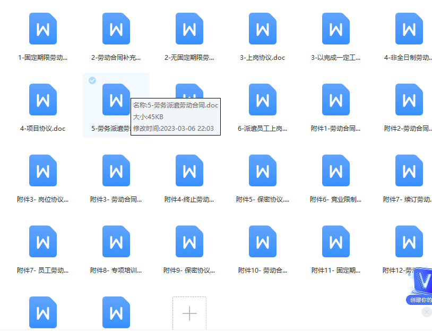432x333 pixels.
Task: Click the 附件4-终止劳动 document icon
Action: pos(189,170)
